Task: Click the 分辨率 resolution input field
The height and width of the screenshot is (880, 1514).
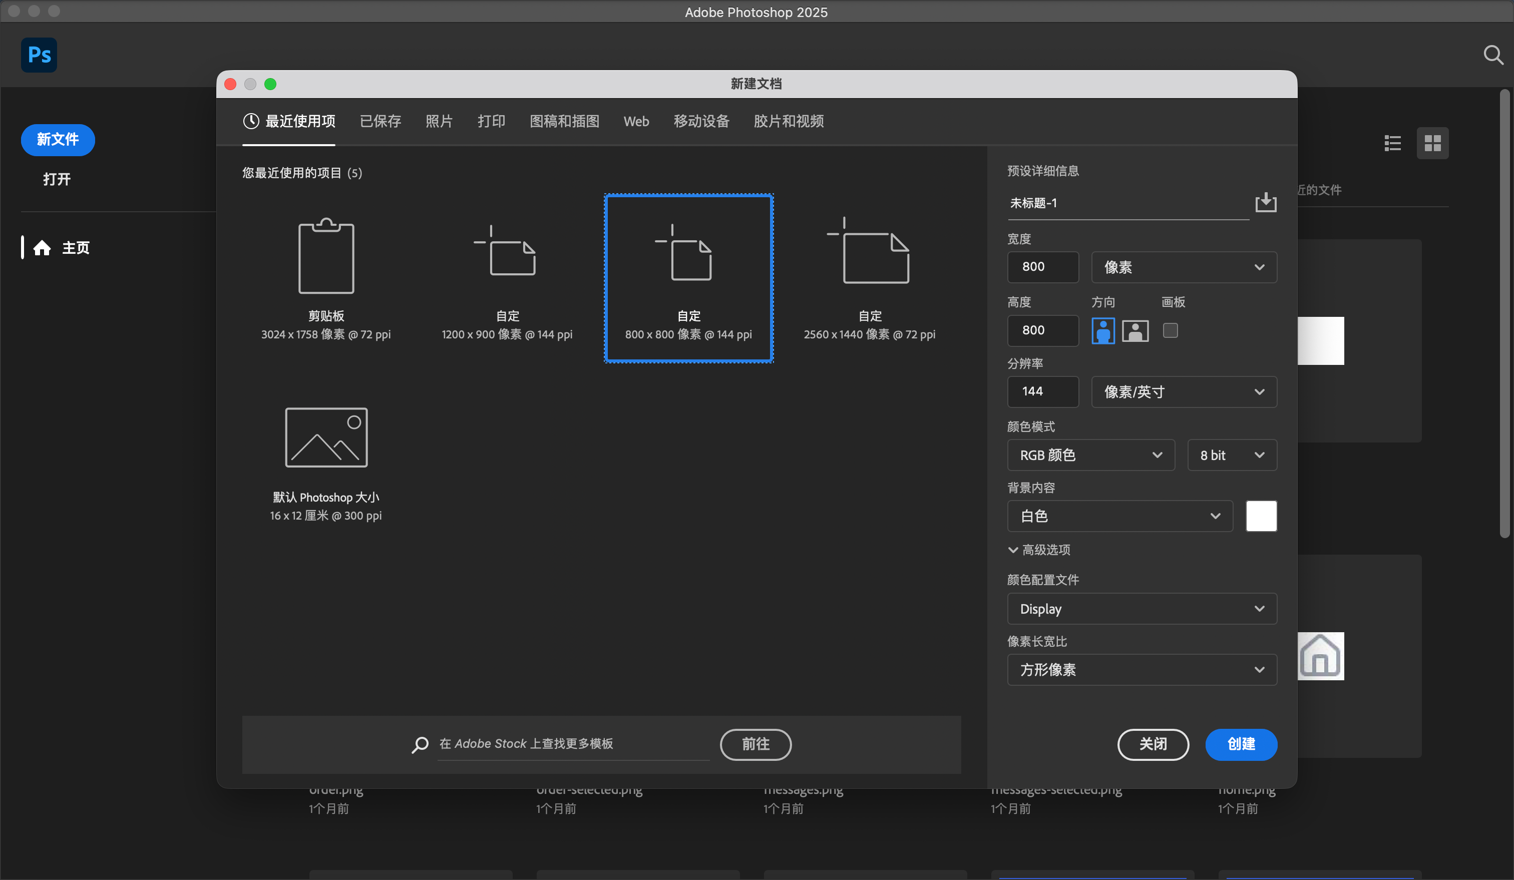Action: 1042,391
